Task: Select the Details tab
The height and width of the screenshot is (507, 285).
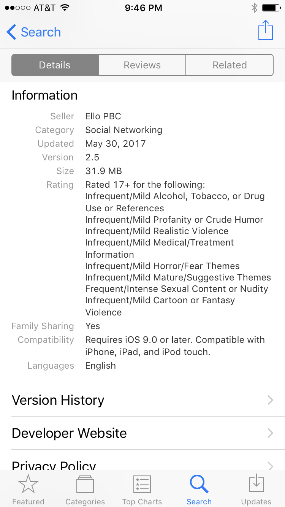Action: click(x=55, y=65)
